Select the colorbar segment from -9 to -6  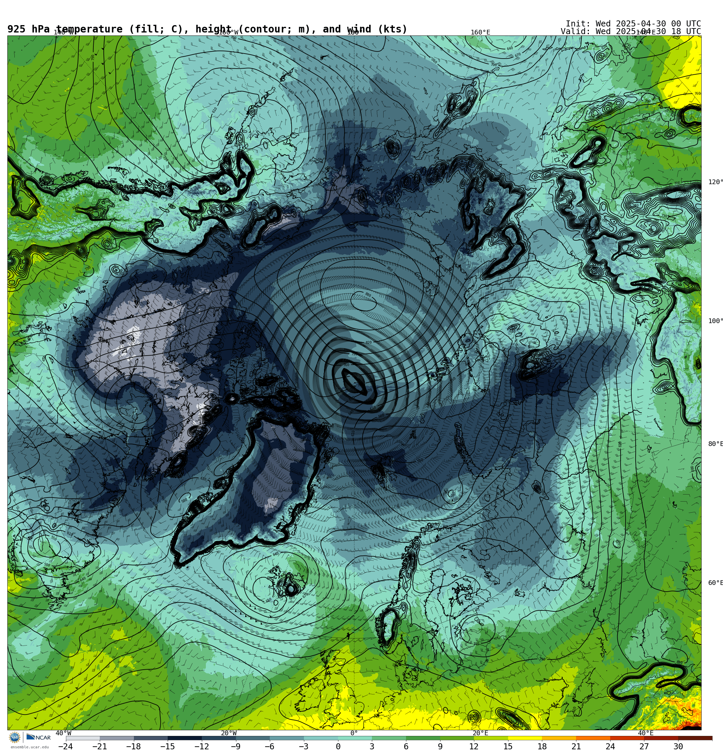coord(252,738)
